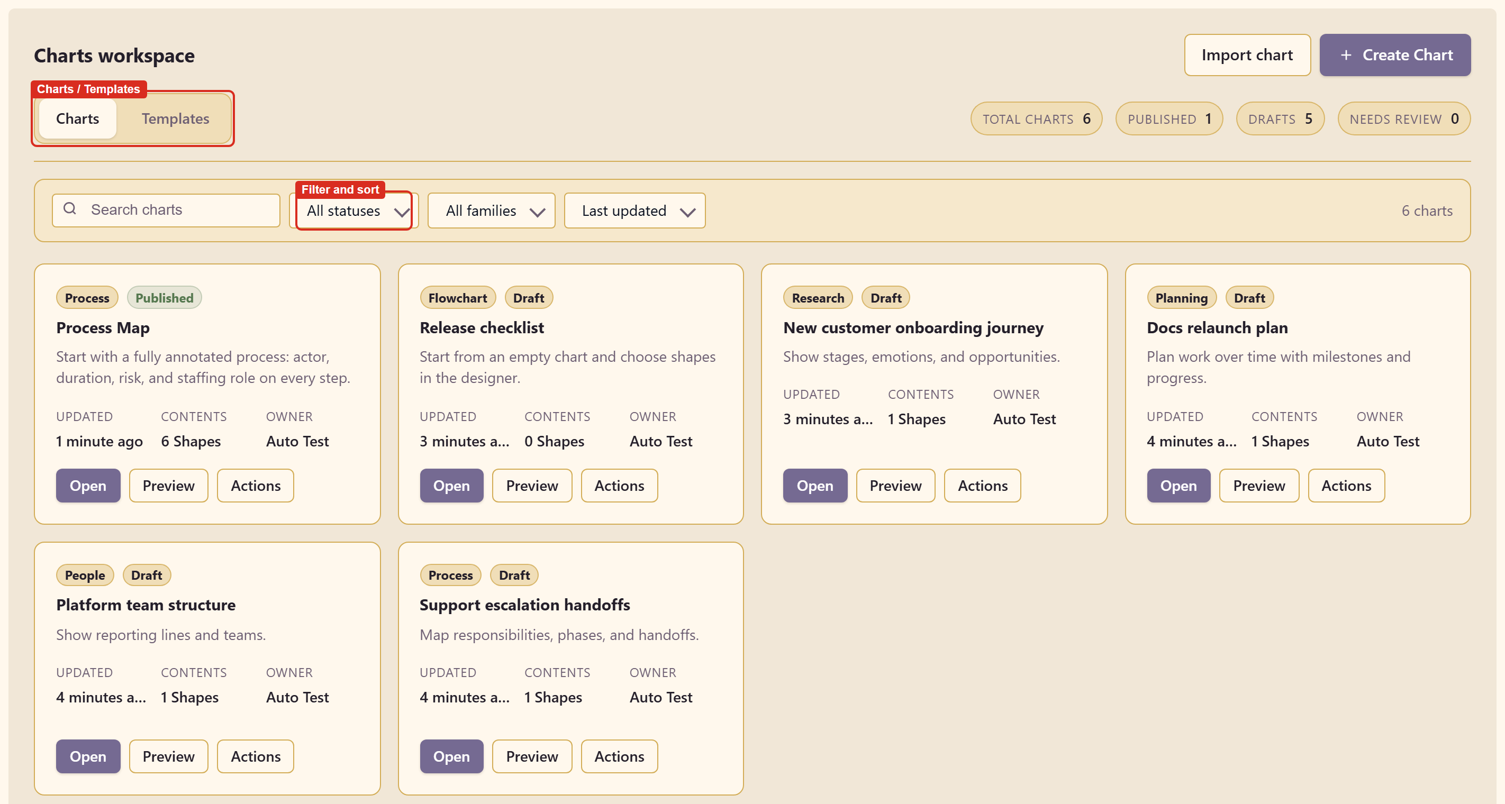Open Actions for Process Map
The width and height of the screenshot is (1505, 804).
[x=255, y=485]
